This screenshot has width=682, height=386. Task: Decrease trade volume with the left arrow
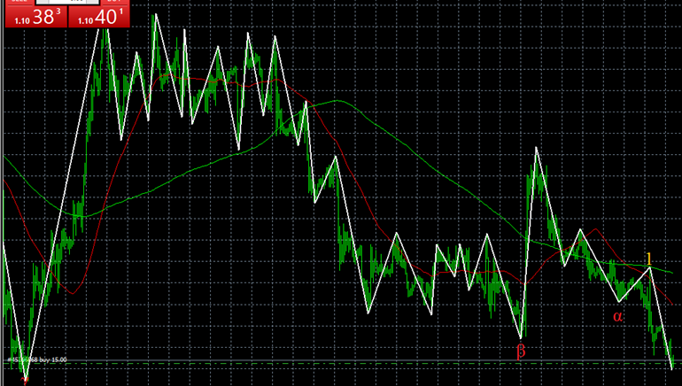(x=42, y=3)
